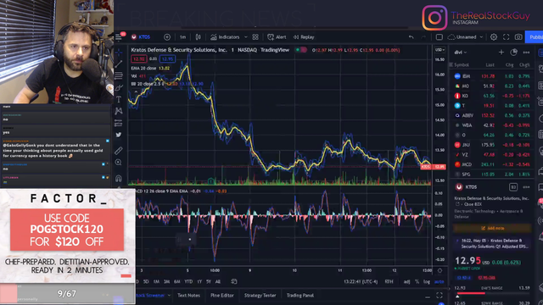Toggle the log scale option
The height and width of the screenshot is (305, 543).
click(x=427, y=282)
